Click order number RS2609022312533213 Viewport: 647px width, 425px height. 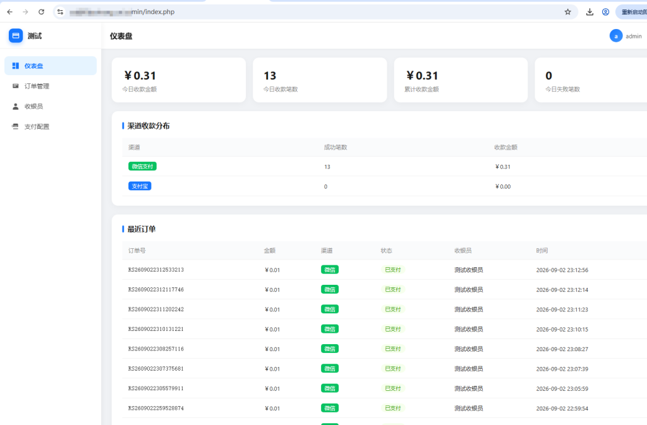click(x=156, y=270)
